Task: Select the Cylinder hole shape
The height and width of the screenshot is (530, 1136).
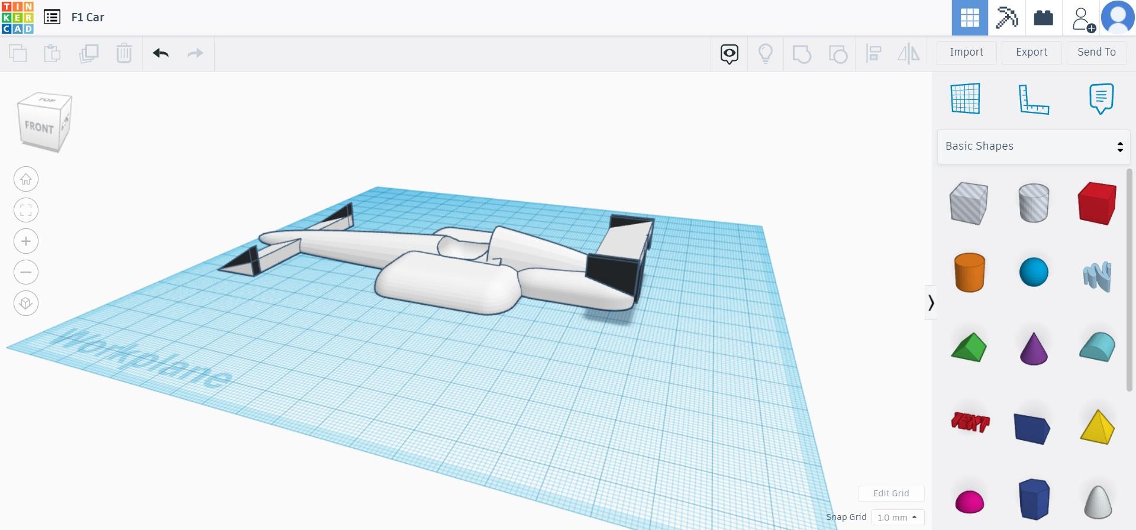Action: pyautogui.click(x=1034, y=203)
